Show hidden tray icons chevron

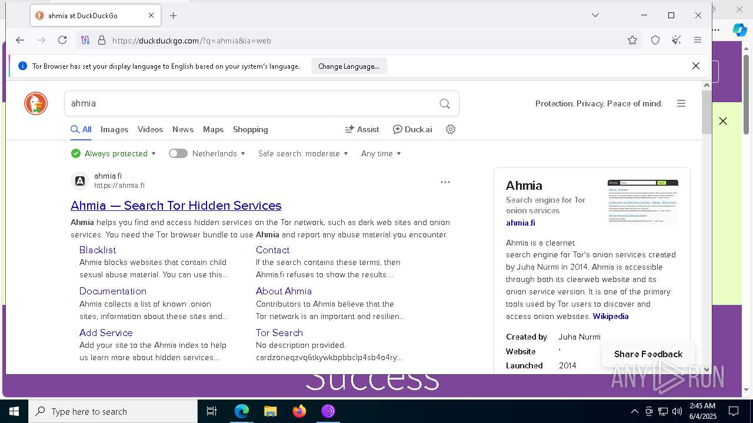(634, 411)
